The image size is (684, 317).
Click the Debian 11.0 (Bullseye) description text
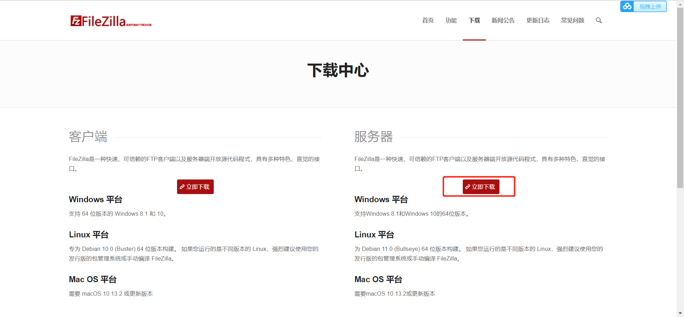click(x=479, y=254)
